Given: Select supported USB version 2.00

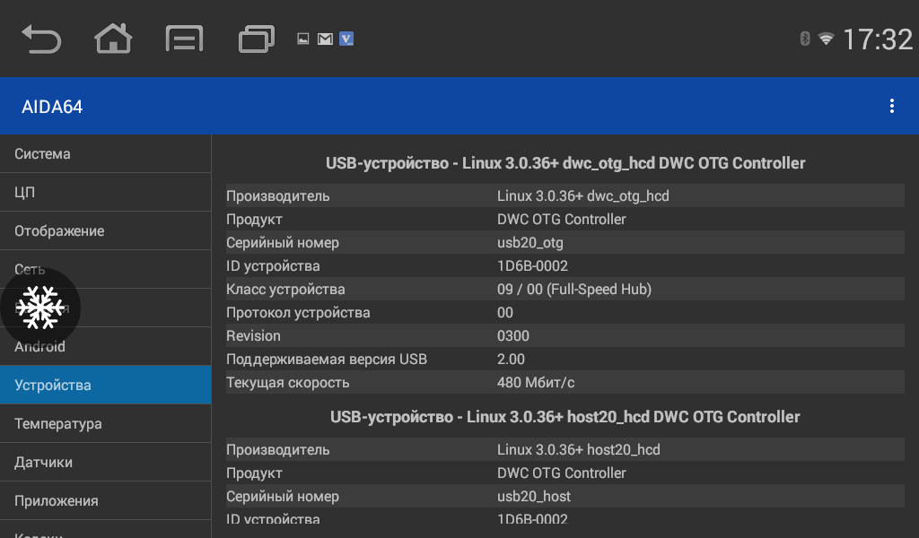Looking at the screenshot, I should (511, 360).
